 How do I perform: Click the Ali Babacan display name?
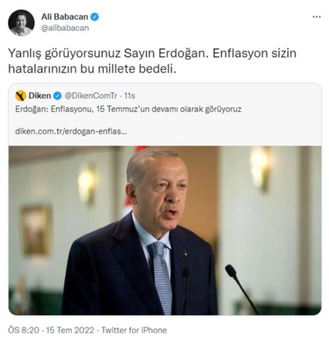click(64, 17)
